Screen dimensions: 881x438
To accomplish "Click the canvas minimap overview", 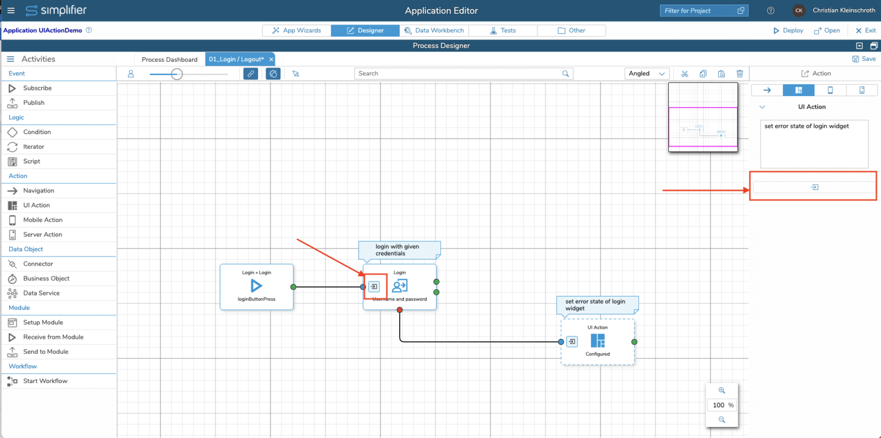I will tap(703, 117).
